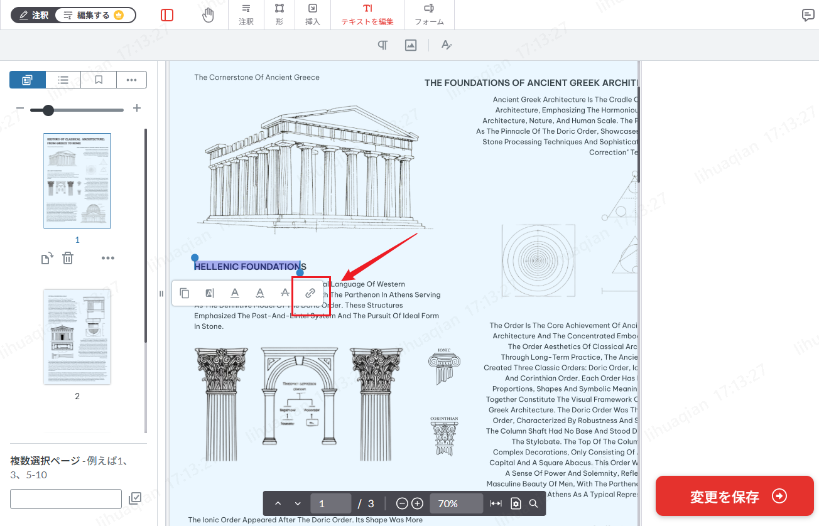
Task: Click the HELLENIC FOUNDATIONS heading
Action: click(x=250, y=266)
